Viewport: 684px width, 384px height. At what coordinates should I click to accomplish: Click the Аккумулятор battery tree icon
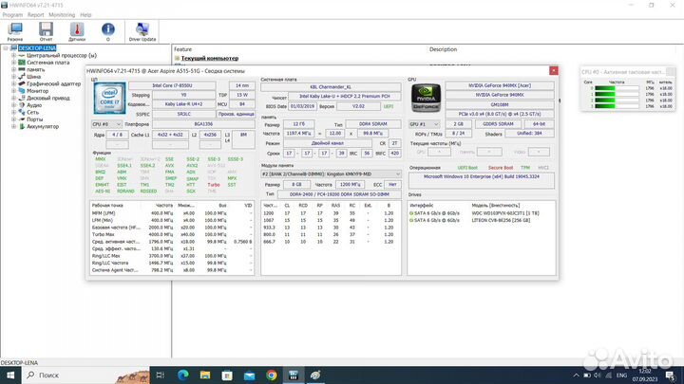21,126
